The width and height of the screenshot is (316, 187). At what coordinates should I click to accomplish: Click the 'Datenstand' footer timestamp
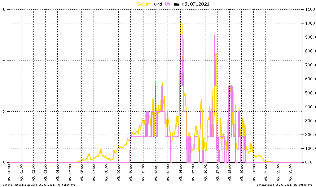point(285,185)
